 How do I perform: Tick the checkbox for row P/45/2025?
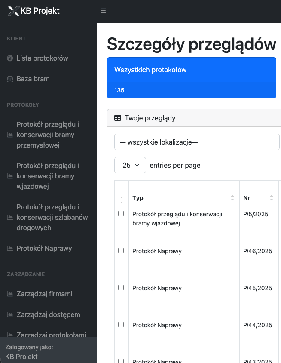(x=121, y=288)
